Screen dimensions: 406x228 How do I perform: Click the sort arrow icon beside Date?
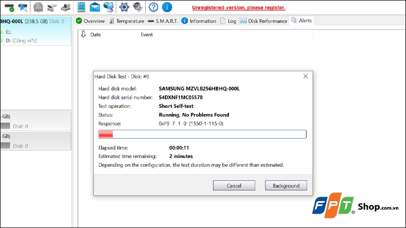[83, 34]
